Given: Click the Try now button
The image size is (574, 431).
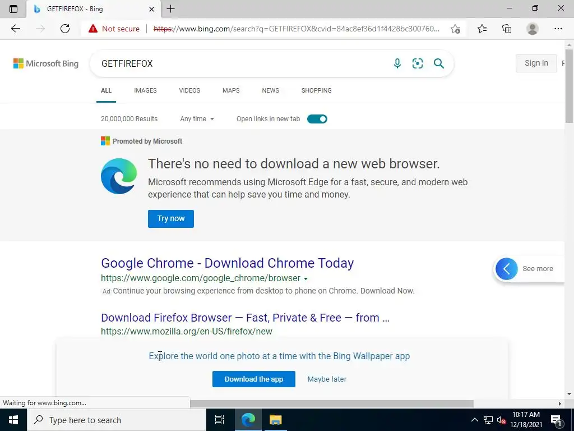Looking at the screenshot, I should [x=171, y=218].
